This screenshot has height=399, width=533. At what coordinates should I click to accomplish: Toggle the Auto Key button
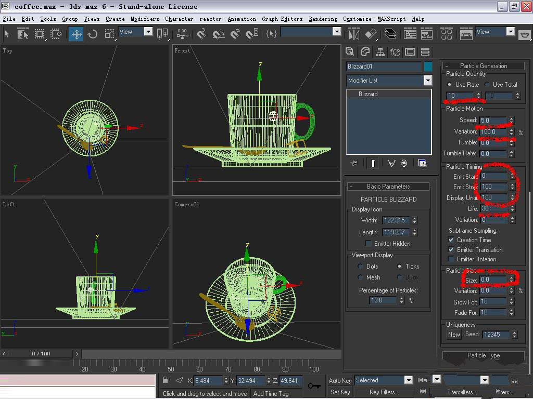(x=340, y=381)
